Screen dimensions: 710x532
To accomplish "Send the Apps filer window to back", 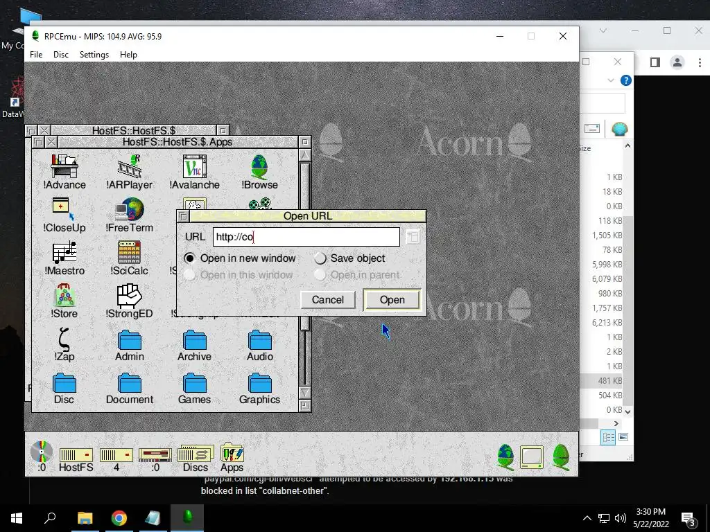I will 38,142.
